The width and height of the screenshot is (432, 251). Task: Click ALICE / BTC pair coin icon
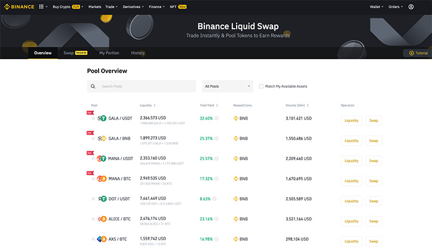pos(102,219)
